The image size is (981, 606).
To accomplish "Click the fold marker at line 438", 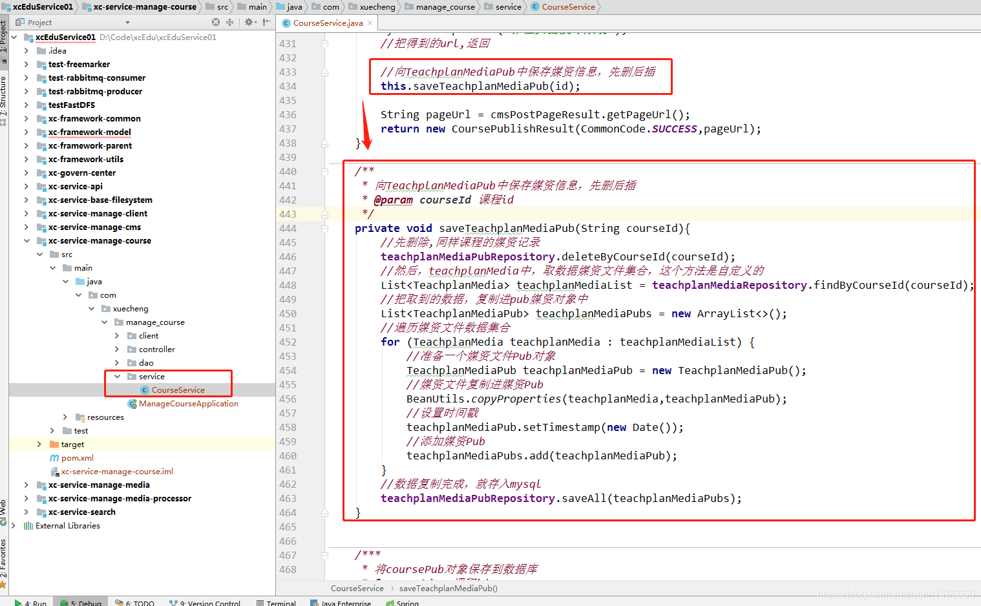I will click(324, 143).
